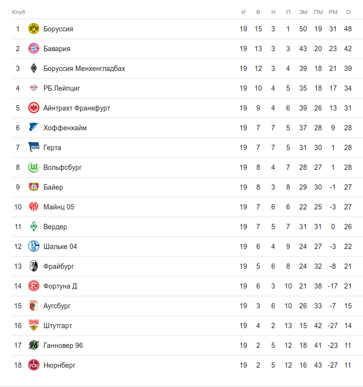Click the О points column header
The height and width of the screenshot is (387, 363).
coord(348,12)
